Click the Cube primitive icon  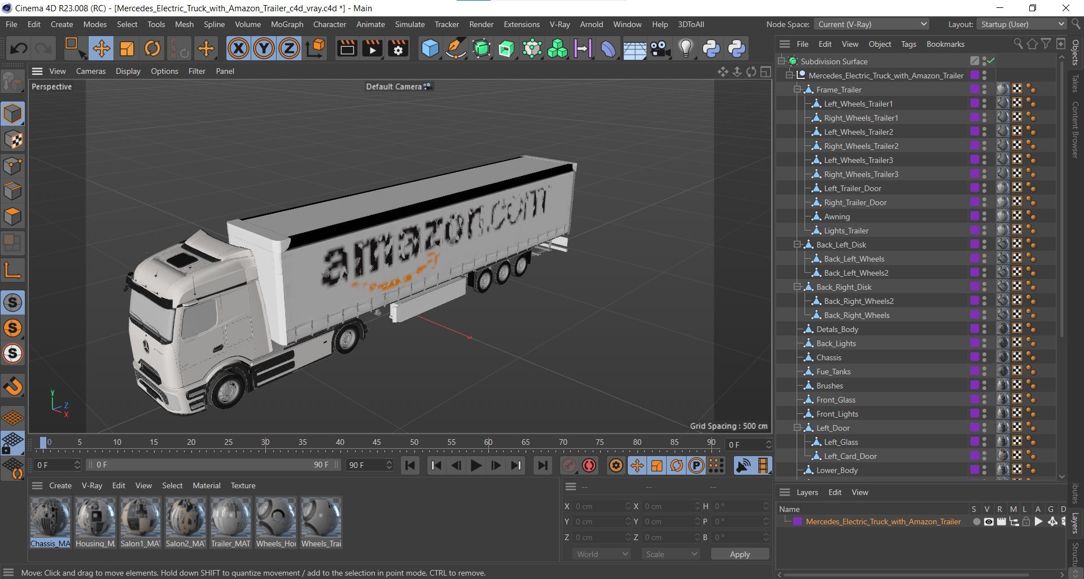[x=430, y=48]
